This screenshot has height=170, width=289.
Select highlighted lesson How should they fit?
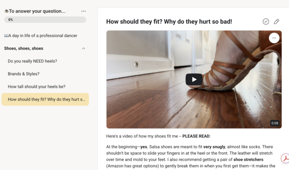point(45,99)
